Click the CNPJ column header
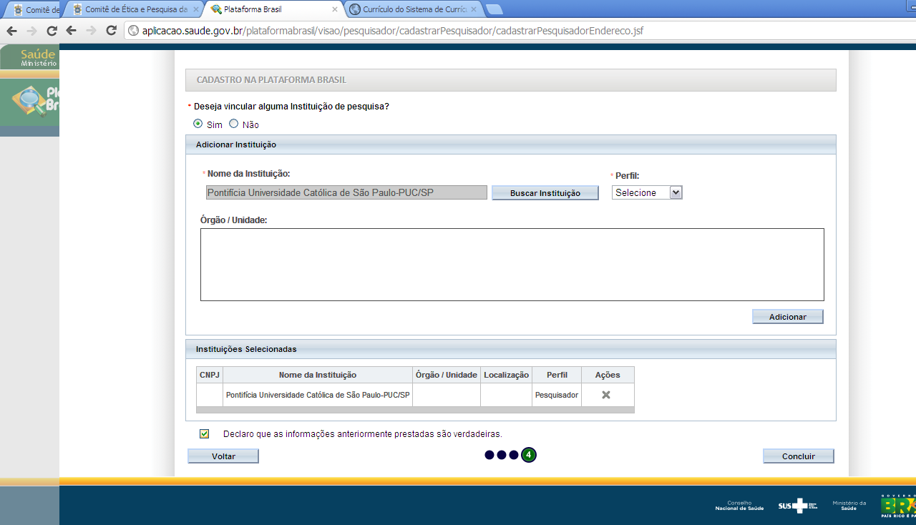916x525 pixels. (x=210, y=375)
